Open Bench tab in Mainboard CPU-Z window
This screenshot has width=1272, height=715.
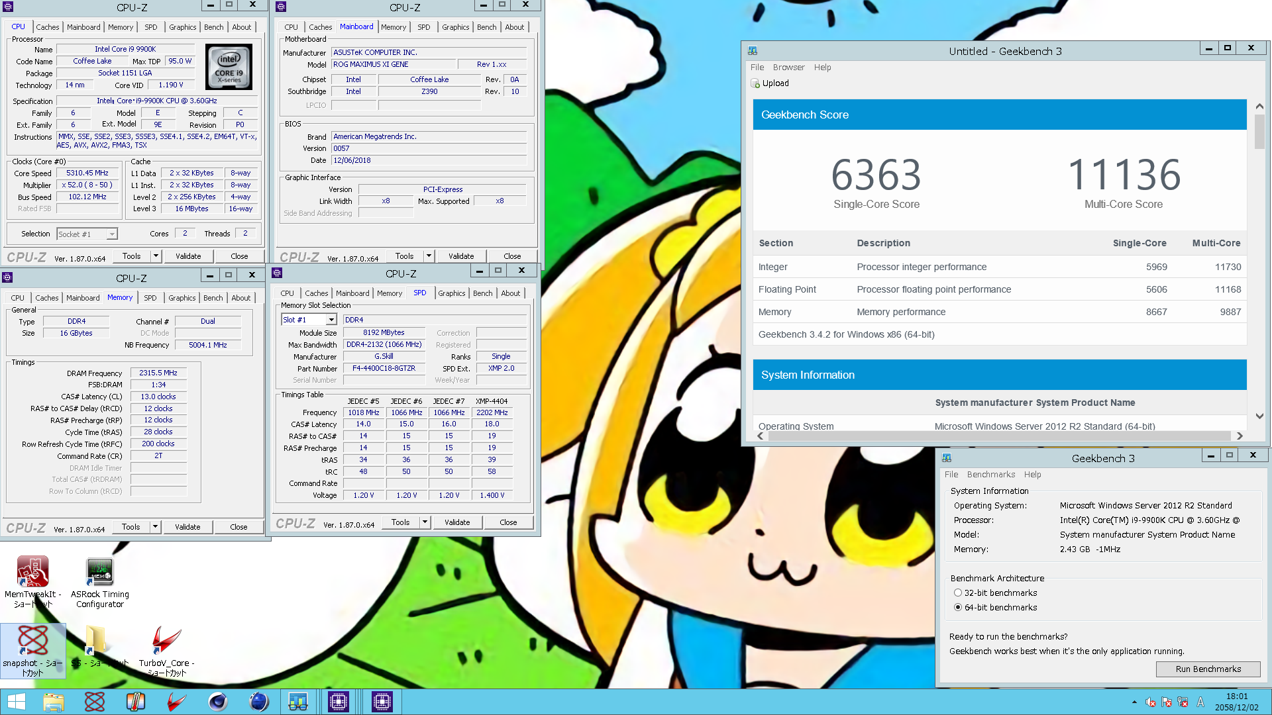486,27
